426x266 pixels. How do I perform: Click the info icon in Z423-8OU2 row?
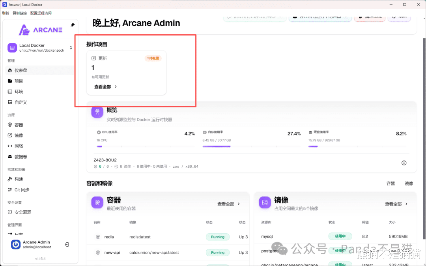click(404, 163)
